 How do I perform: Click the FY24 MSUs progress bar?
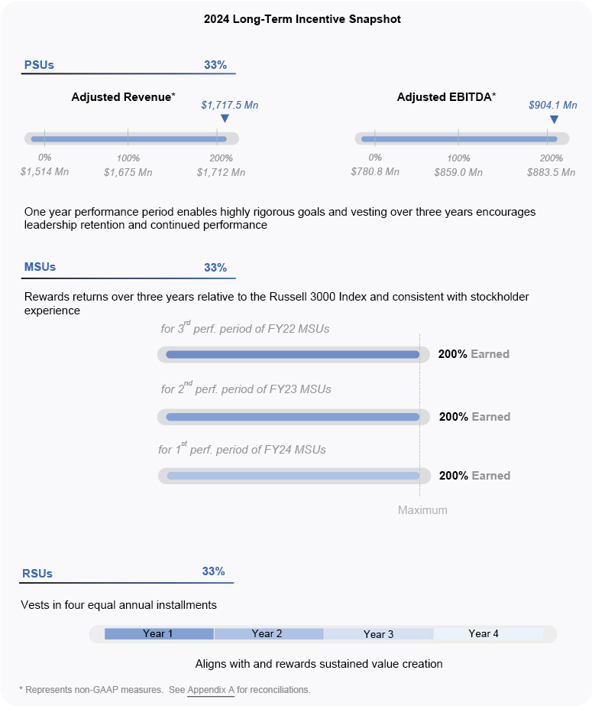(292, 476)
